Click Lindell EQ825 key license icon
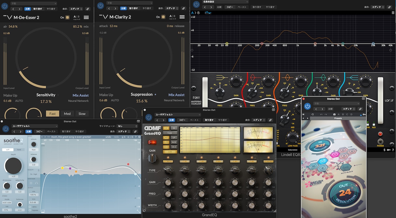The image size is (396, 218). pos(389,150)
